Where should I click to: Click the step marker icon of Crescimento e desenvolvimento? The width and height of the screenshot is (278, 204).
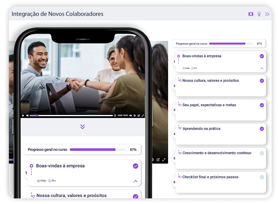pos(180,152)
